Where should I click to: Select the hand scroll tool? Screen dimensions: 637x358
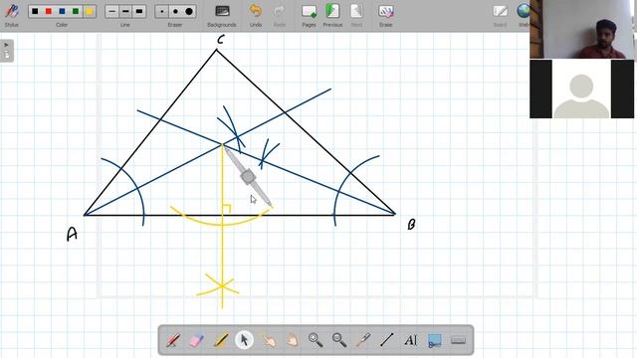(x=292, y=340)
